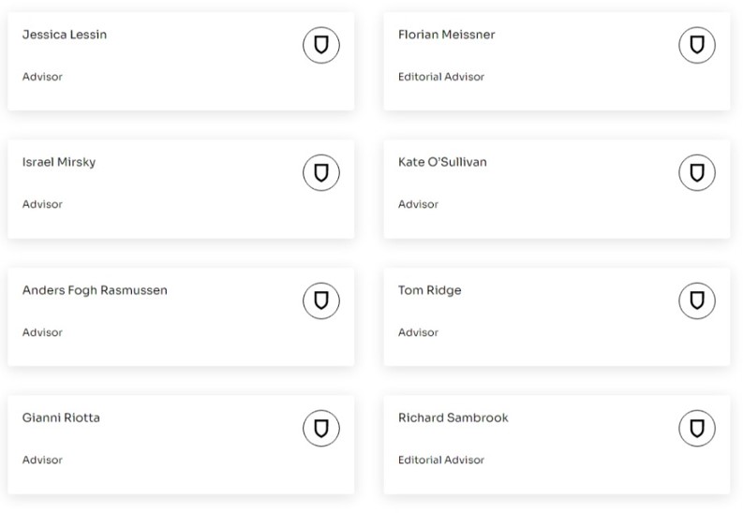Click the shield icon on Florian Meissner's card
This screenshot has width=743, height=513.
coord(696,45)
